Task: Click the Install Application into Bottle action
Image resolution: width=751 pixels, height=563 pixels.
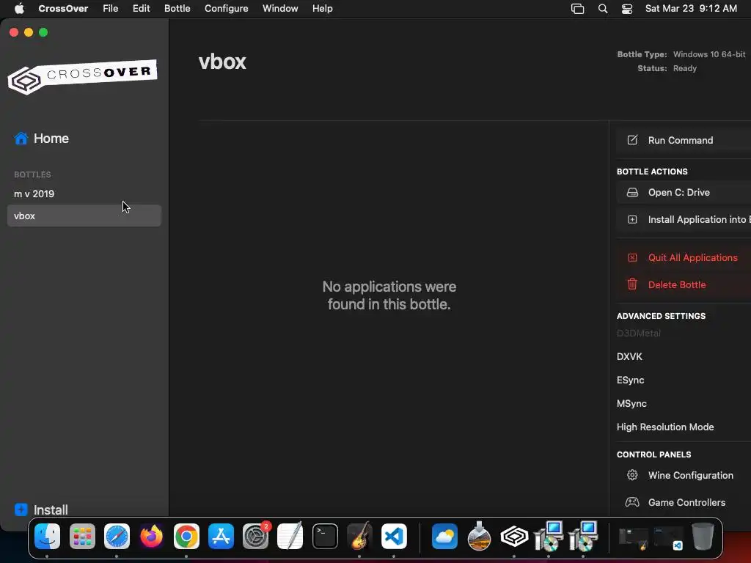Action: [x=684, y=219]
